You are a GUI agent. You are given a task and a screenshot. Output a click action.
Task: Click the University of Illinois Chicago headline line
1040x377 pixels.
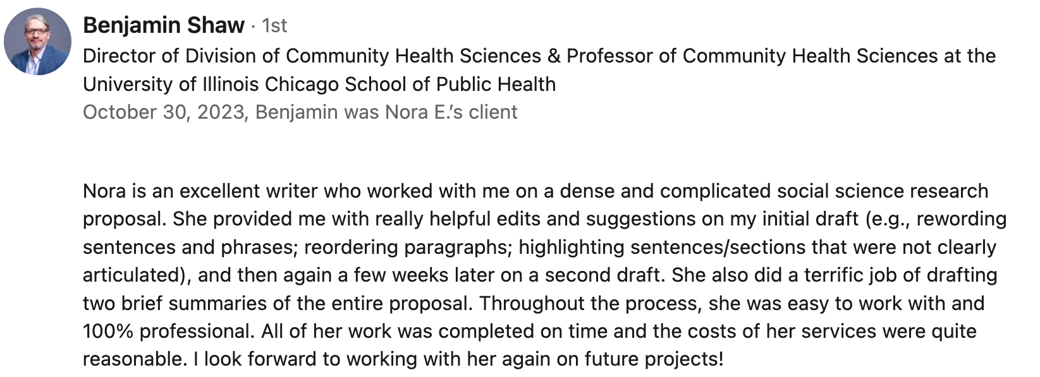[319, 84]
